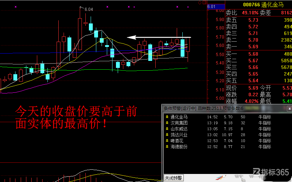Click the 6.01 price label on the axis
This screenshot has width=292, height=182.
[x=216, y=7]
